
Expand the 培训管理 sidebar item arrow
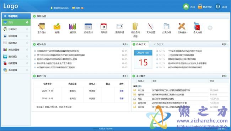point(27,36)
